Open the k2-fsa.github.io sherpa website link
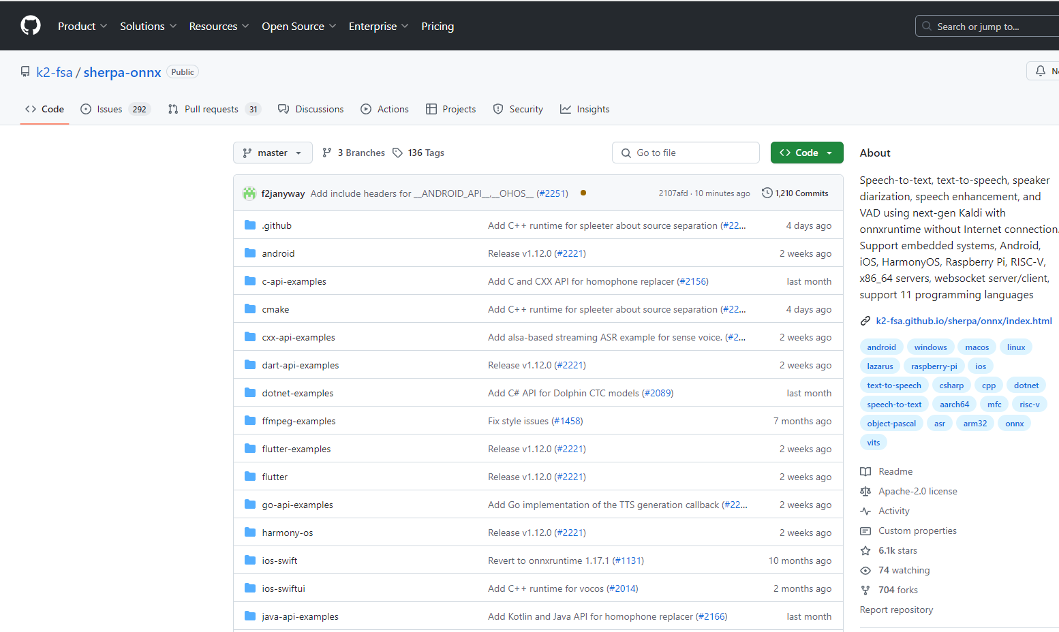1059x632 pixels. tap(964, 321)
